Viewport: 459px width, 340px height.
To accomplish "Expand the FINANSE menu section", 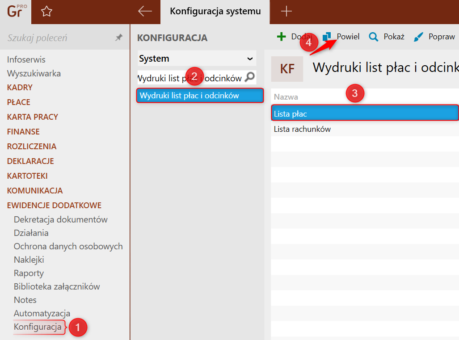I will (23, 131).
